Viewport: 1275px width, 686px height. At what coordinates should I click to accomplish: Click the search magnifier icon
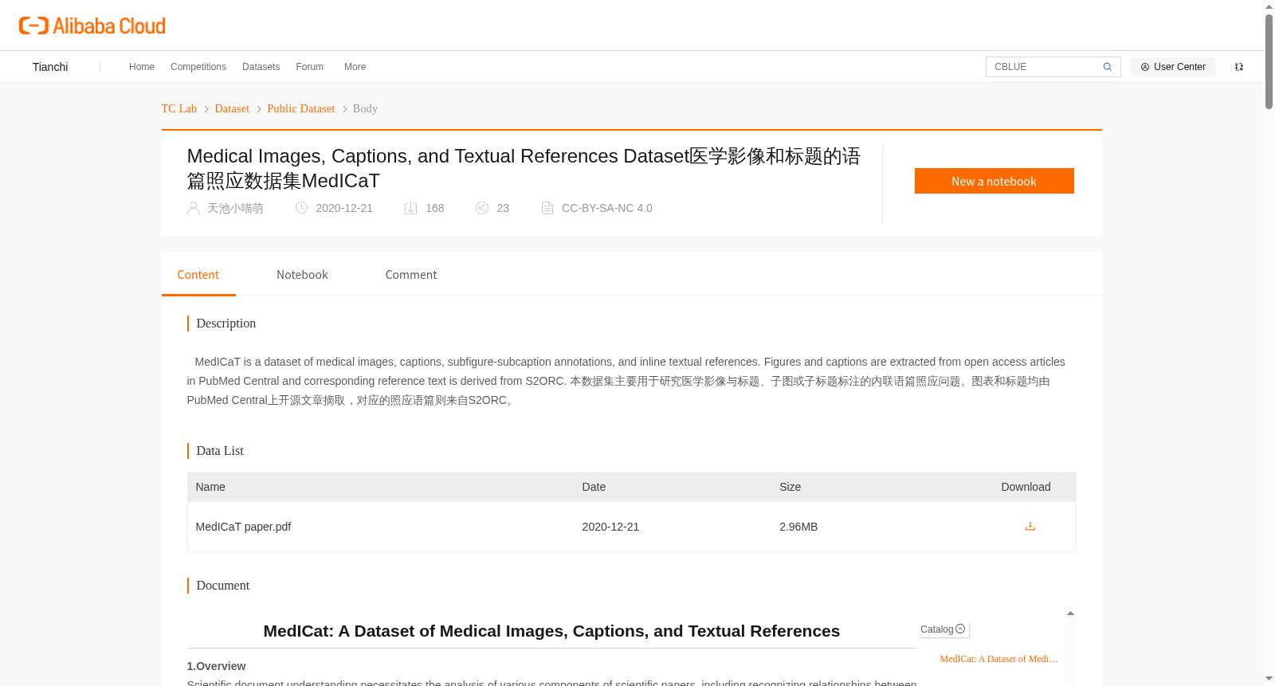pyautogui.click(x=1107, y=67)
